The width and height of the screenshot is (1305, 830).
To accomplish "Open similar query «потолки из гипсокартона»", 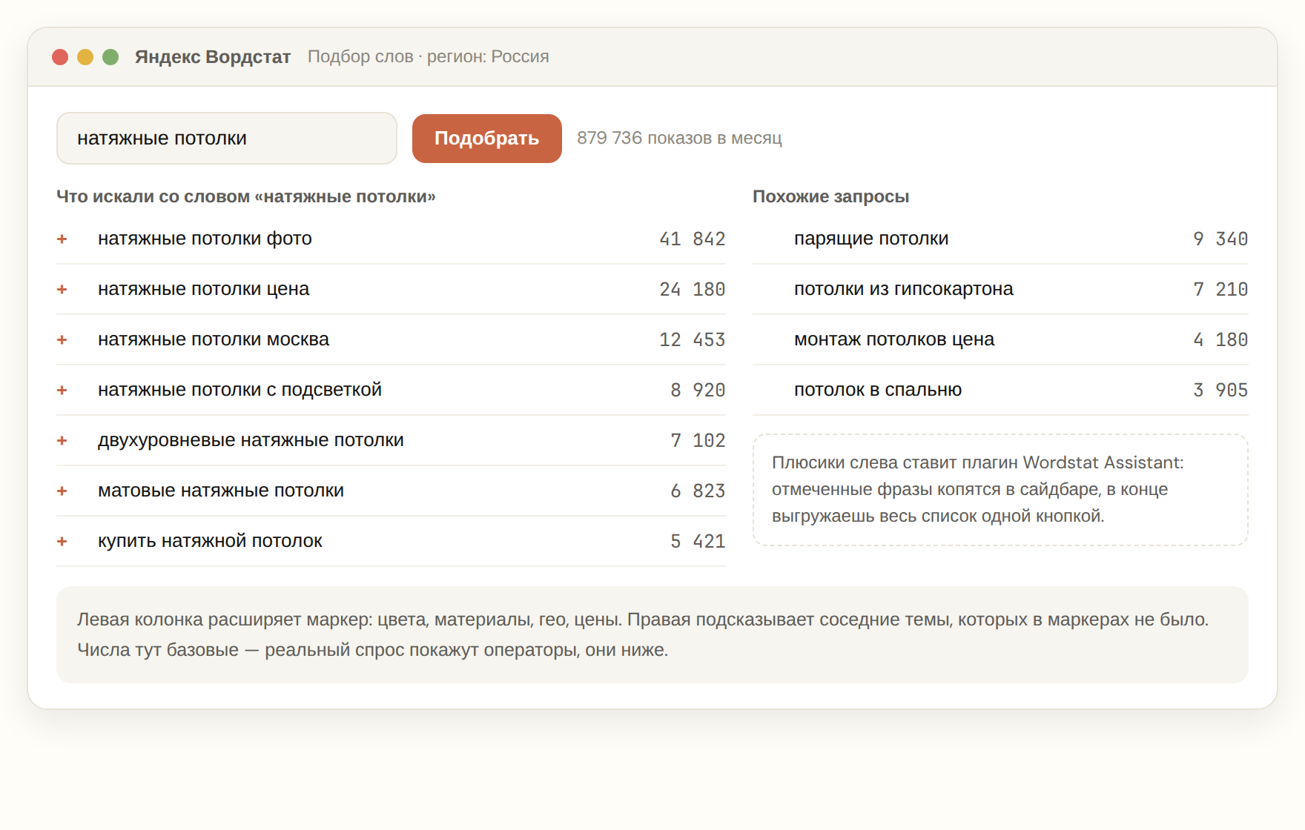I will (x=903, y=289).
